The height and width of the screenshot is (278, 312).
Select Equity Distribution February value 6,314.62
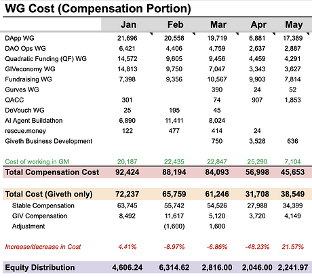[x=174, y=268]
